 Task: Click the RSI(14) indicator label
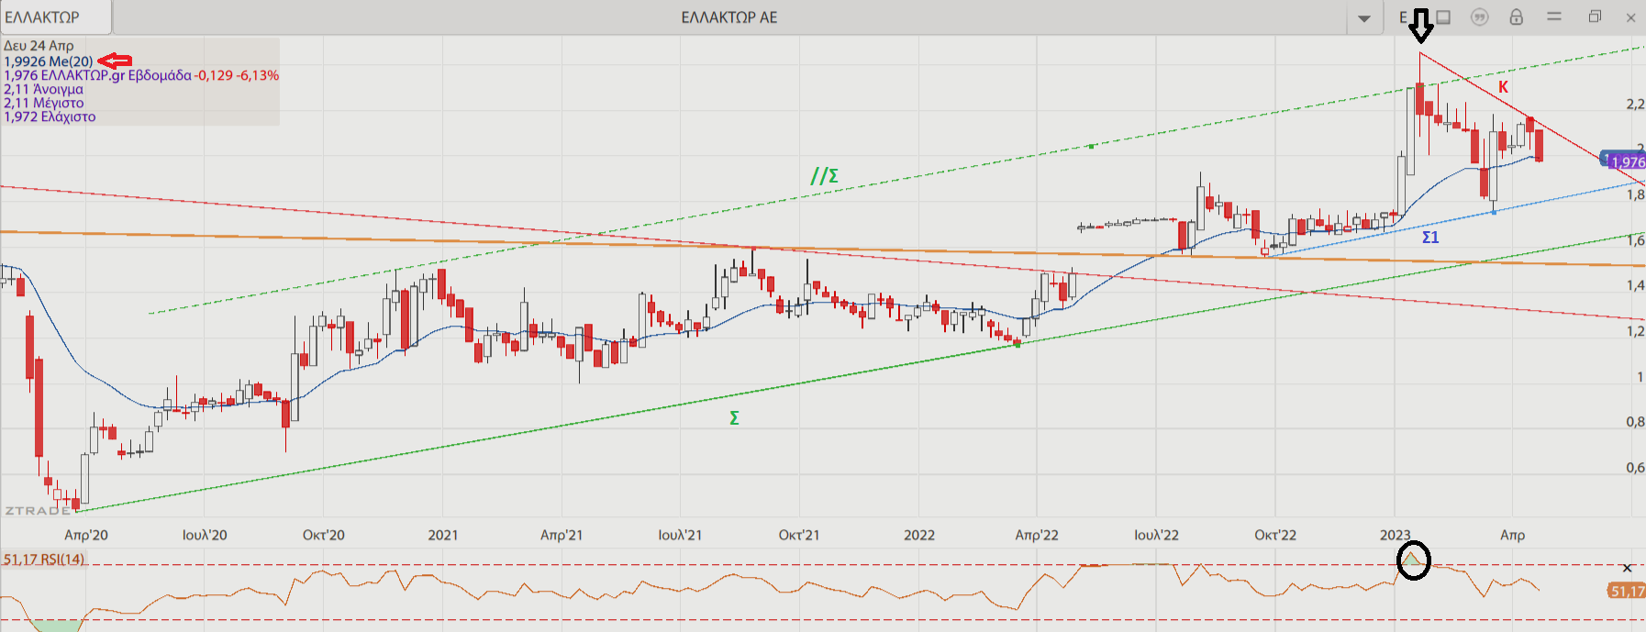pos(44,559)
